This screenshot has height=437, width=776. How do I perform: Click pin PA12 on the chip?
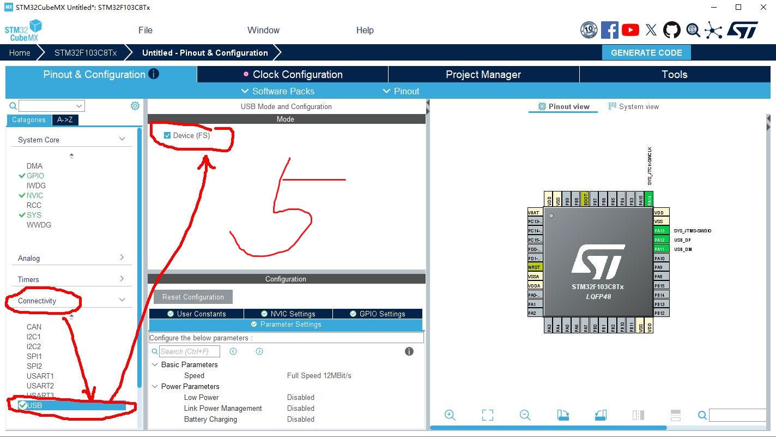[x=661, y=240]
